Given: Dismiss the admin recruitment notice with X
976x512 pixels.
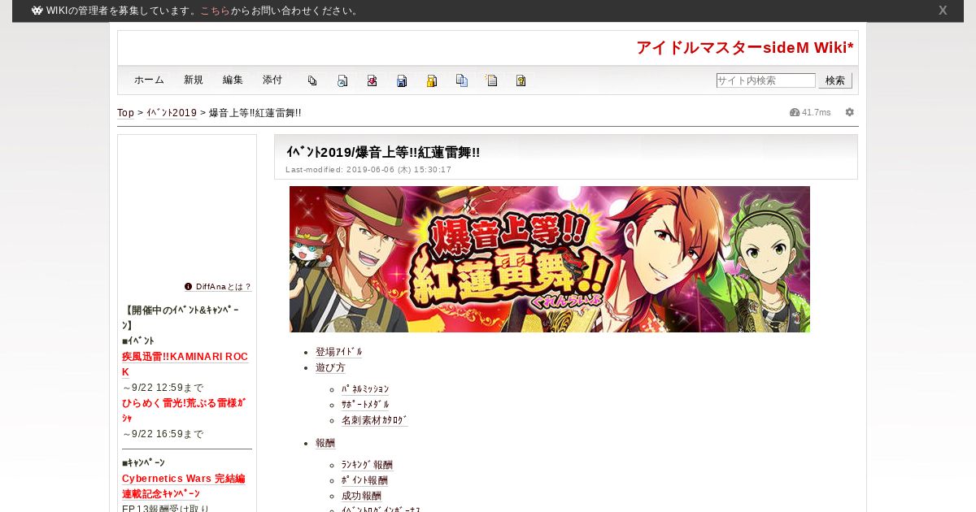Looking at the screenshot, I should pos(943,11).
